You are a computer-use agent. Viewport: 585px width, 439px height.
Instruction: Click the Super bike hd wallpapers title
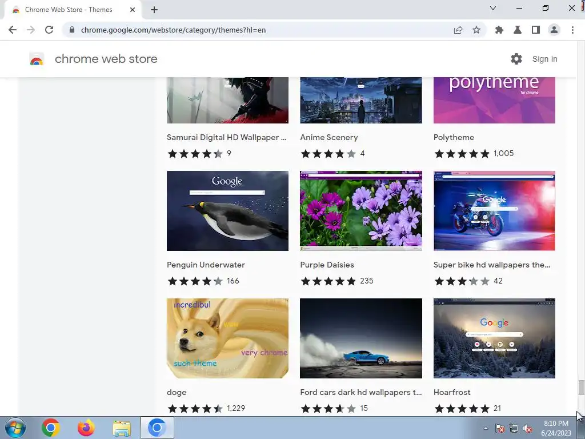(x=492, y=265)
